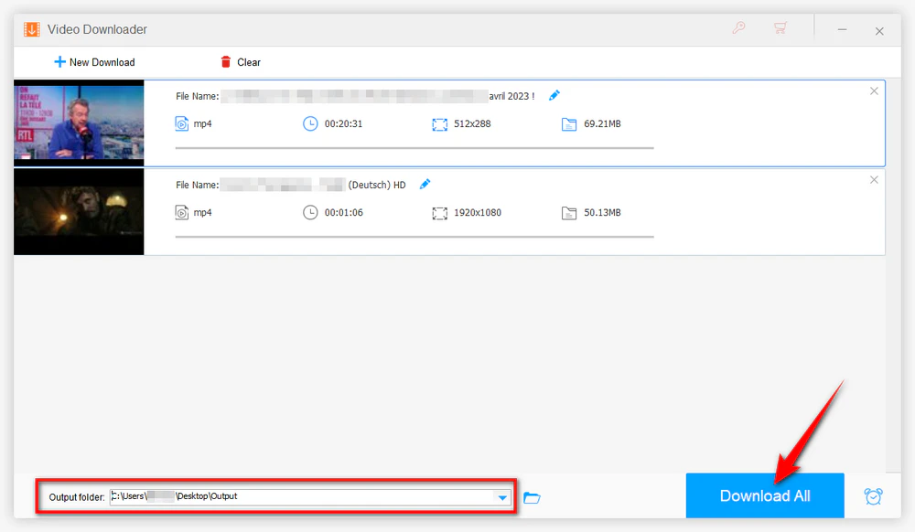Start a New Download task
The height and width of the screenshot is (532, 915).
point(94,62)
